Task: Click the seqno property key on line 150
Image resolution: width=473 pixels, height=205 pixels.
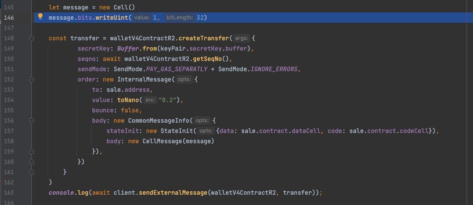Action: tap(87, 59)
